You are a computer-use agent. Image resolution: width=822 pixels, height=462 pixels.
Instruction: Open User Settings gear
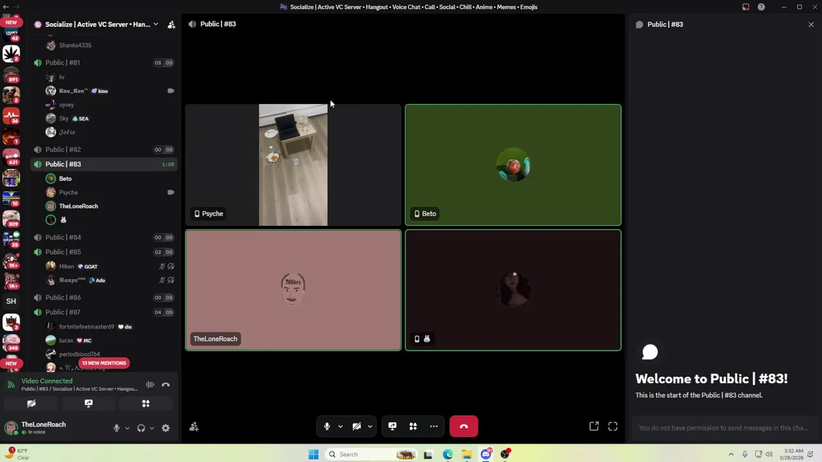pos(166,428)
